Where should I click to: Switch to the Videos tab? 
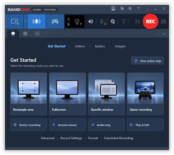click(x=80, y=46)
